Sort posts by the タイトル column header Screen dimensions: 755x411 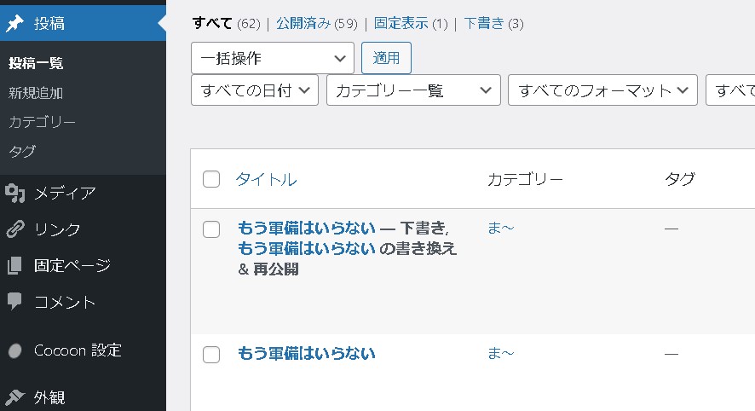[266, 179]
